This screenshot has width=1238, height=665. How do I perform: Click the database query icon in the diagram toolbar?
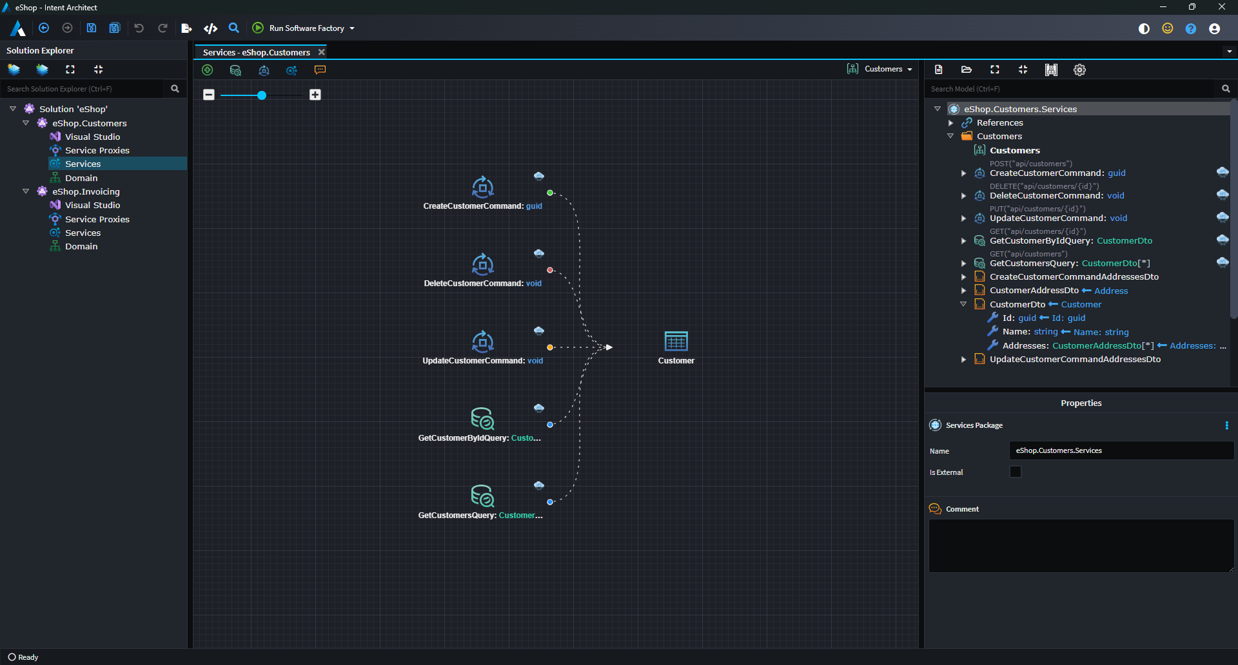235,70
